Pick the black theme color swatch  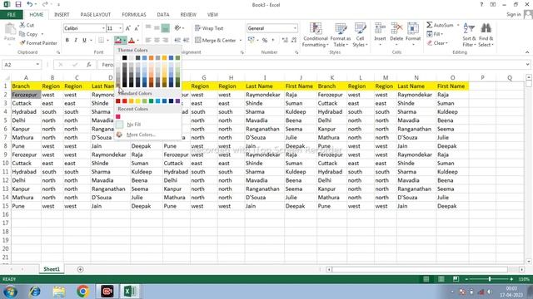[x=124, y=58]
